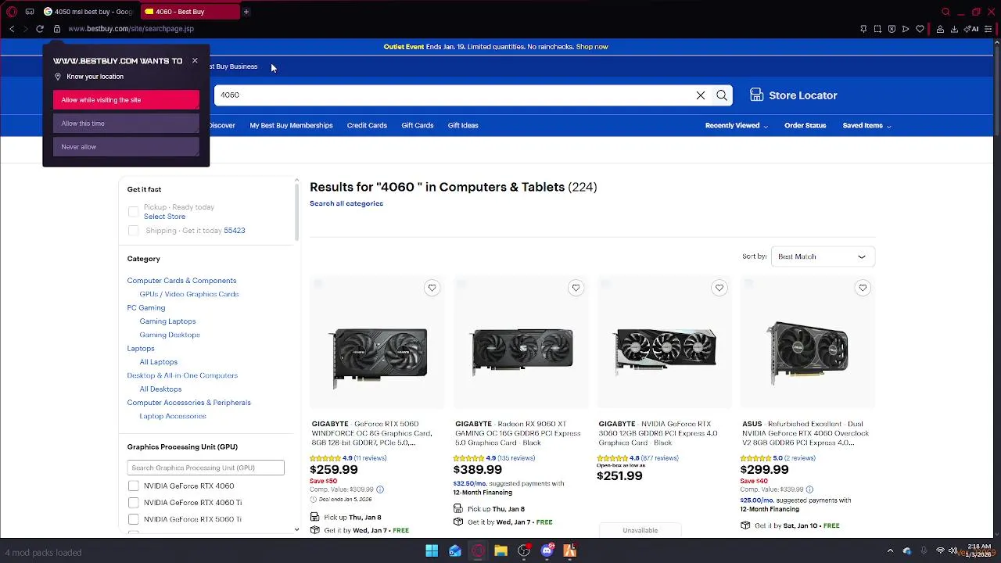This screenshot has height=563, width=1001.
Task: Open File Explorer from taskbar
Action: [x=500, y=551]
